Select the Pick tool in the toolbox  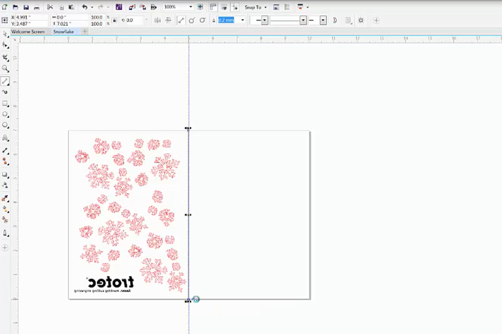[x=5, y=34]
